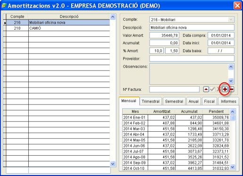Click the Descripció column header
Viewport: 243px width, 176px height.
pyautogui.click(x=69, y=16)
